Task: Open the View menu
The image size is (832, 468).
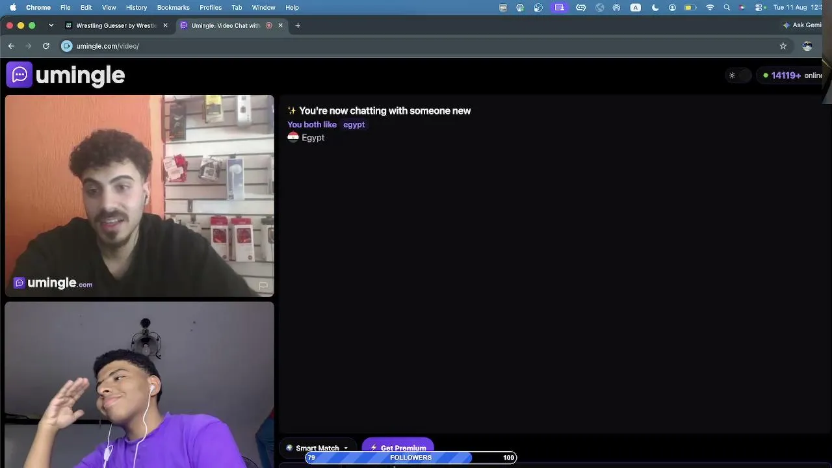Action: pos(109,7)
